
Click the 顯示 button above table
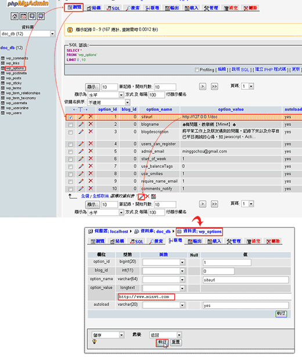(92, 86)
